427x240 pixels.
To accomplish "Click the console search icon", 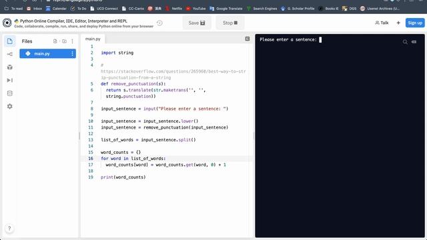I will tap(405, 42).
